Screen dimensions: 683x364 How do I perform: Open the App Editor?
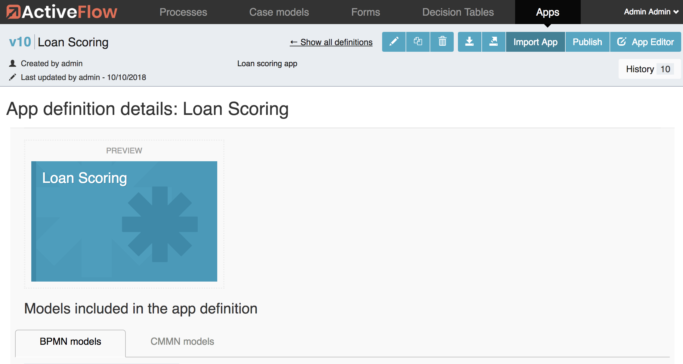[645, 42]
